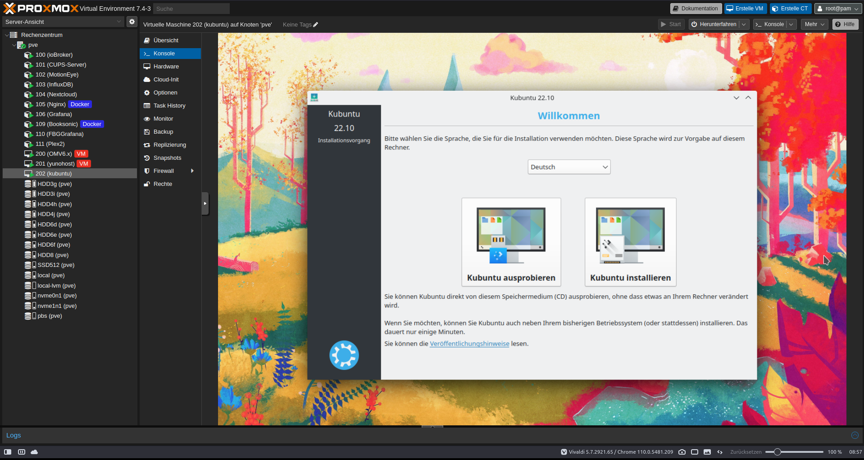The height and width of the screenshot is (460, 864).
Task: Open Rechte permissions page
Action: tap(170, 184)
